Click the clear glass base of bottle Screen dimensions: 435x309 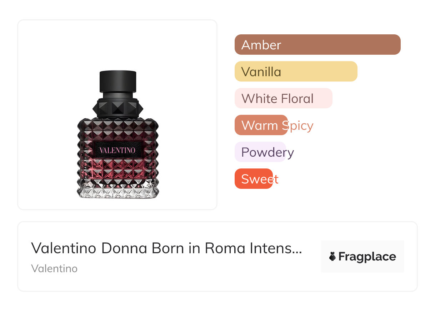tap(117, 191)
